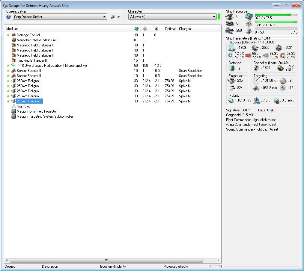Click Wing Commander - right click to set

[251, 125]
